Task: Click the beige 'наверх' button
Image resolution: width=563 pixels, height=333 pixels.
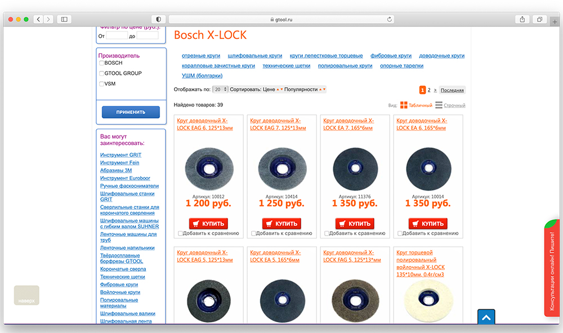Action: (26, 295)
